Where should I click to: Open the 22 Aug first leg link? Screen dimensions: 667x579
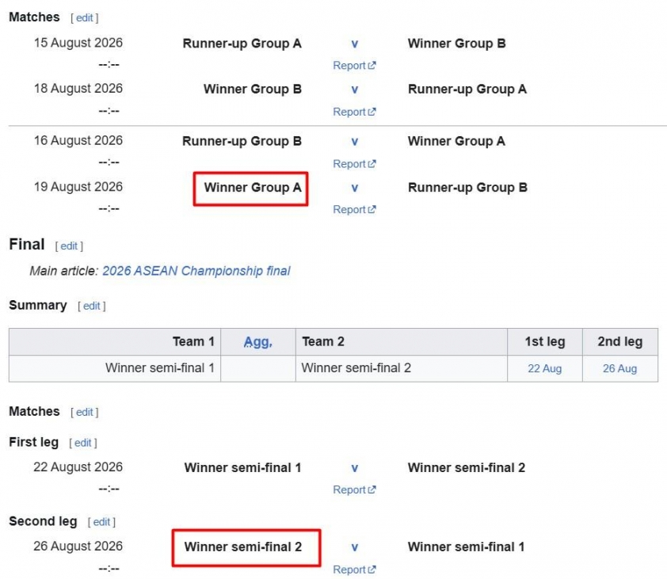coord(544,368)
